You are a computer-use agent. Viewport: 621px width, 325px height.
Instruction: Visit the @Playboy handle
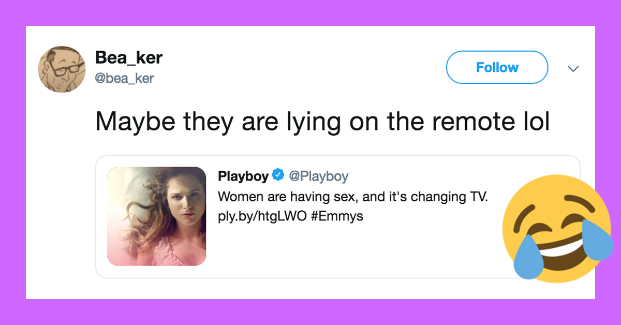(318, 176)
